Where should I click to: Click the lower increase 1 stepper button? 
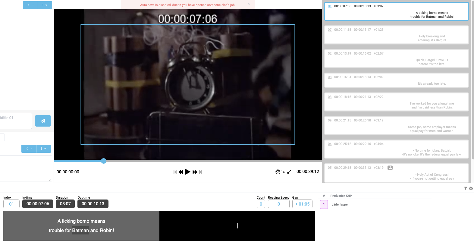[44, 149]
